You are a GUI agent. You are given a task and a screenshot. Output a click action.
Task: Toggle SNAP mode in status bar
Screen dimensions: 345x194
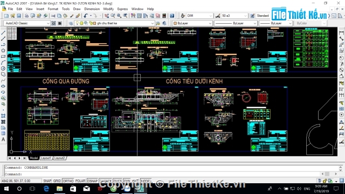[47, 181]
